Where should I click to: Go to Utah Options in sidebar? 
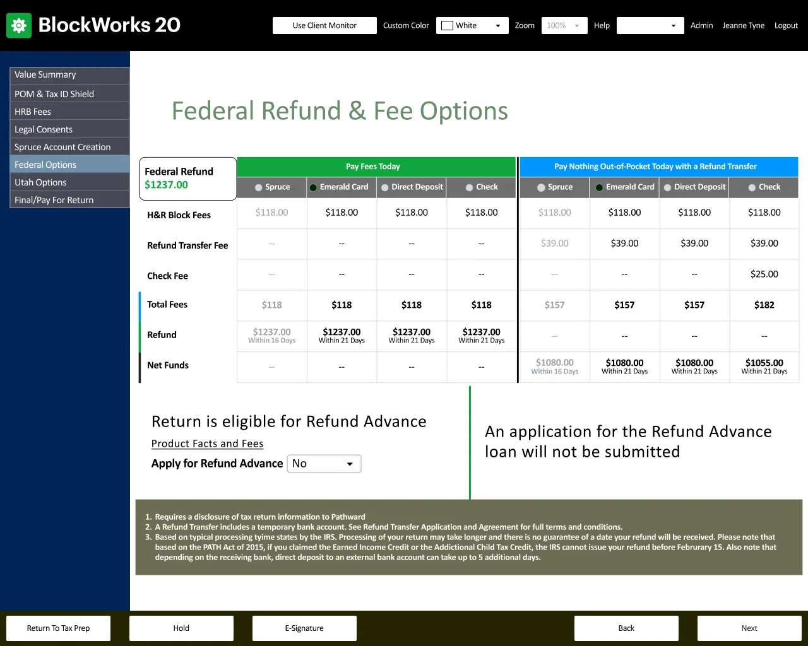click(x=69, y=182)
